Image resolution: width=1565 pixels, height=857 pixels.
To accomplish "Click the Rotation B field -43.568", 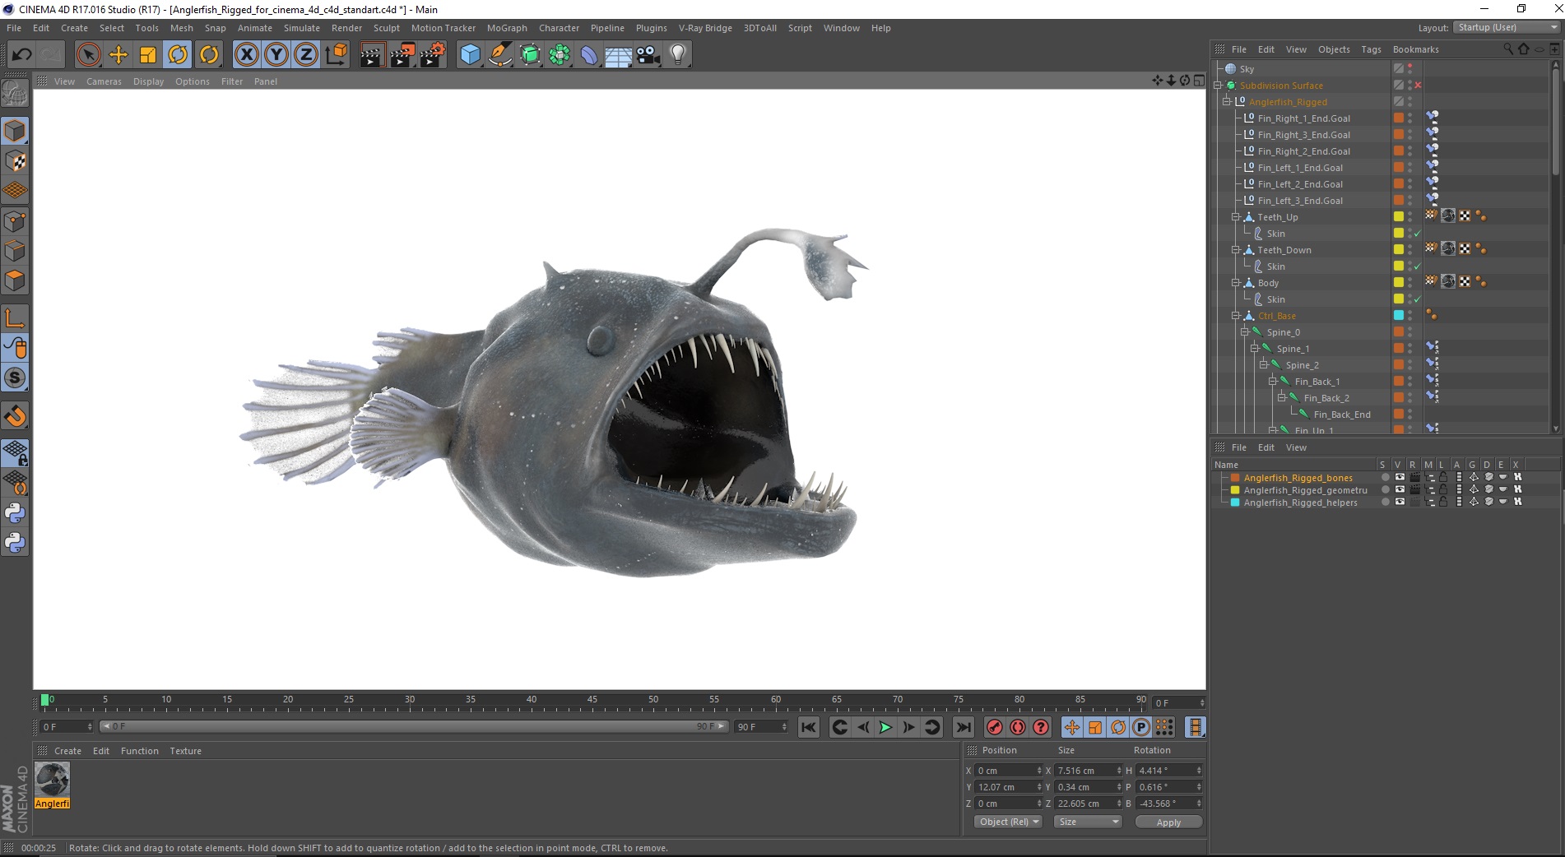I will pyautogui.click(x=1168, y=804).
